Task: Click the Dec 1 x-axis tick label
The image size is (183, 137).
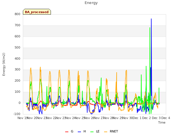Action: (x=137, y=118)
